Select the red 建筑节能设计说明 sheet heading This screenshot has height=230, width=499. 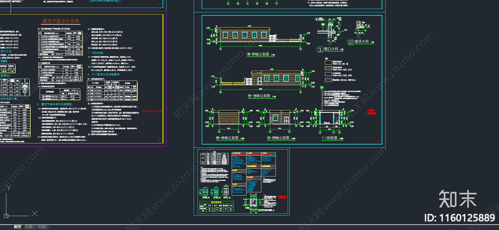point(61,21)
